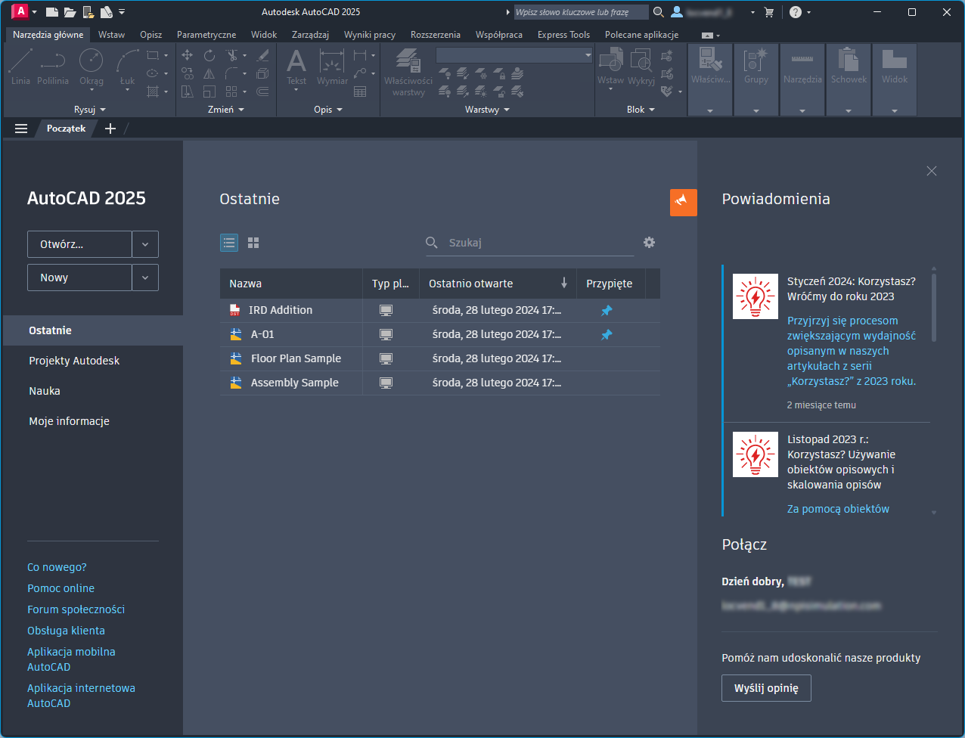Click the search magnifier icon in title bar
Screen dimensions: 965x738
pos(659,12)
